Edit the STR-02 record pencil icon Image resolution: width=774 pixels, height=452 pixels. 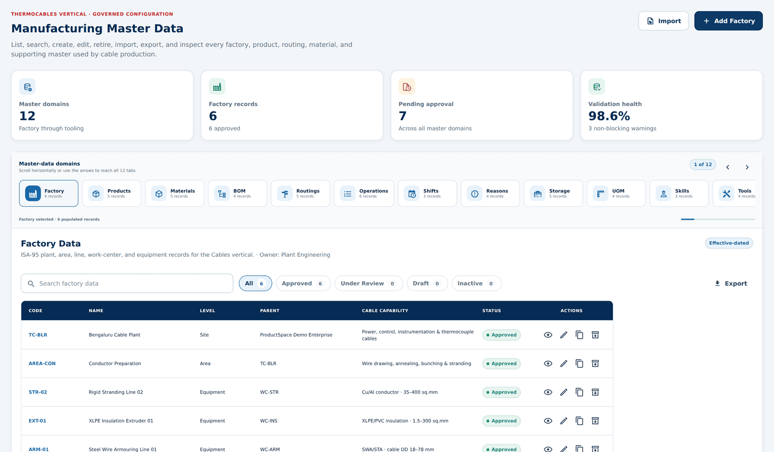564,392
